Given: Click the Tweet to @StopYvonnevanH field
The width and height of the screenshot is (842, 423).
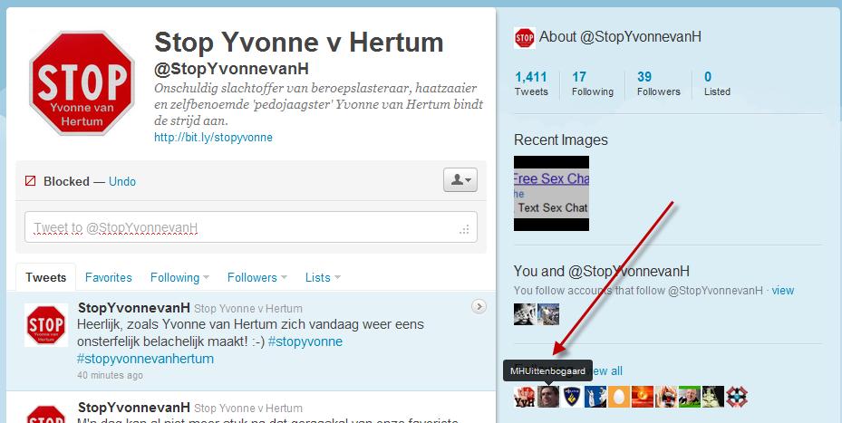Looking at the screenshot, I should coord(251,227).
